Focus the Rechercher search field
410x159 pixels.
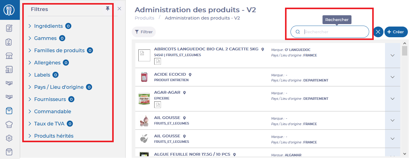330,32
